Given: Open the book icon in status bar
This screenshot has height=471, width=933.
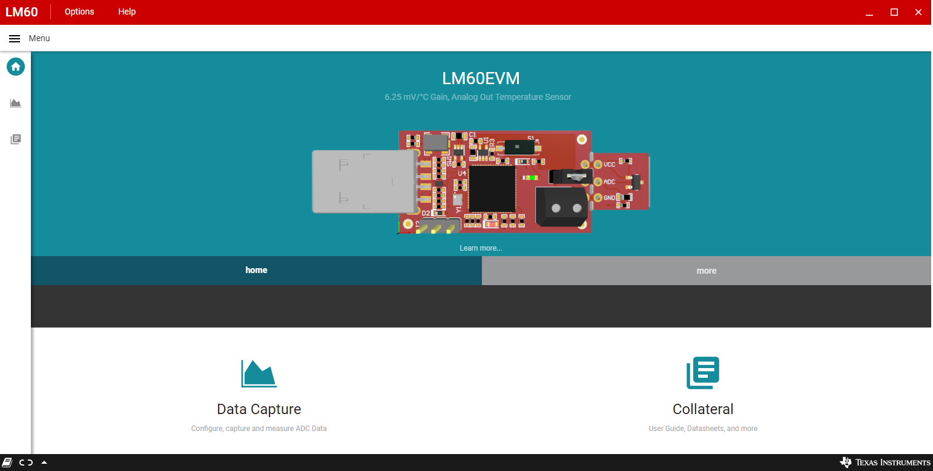Looking at the screenshot, I should 8,463.
